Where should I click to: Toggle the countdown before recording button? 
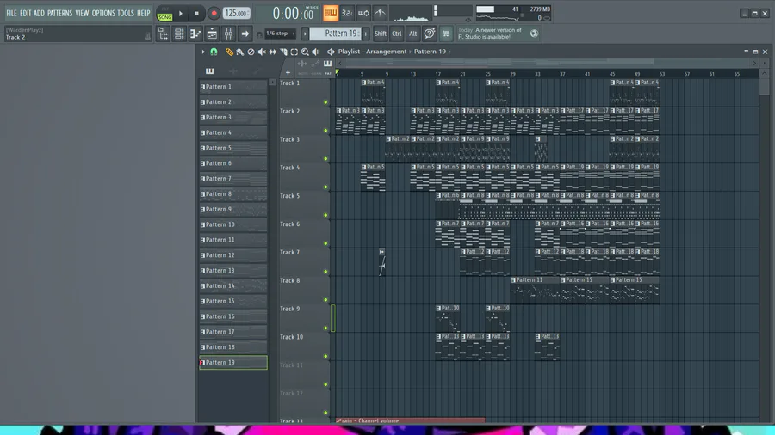tap(347, 13)
